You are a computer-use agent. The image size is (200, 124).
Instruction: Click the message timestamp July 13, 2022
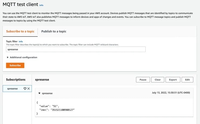tap(171, 93)
